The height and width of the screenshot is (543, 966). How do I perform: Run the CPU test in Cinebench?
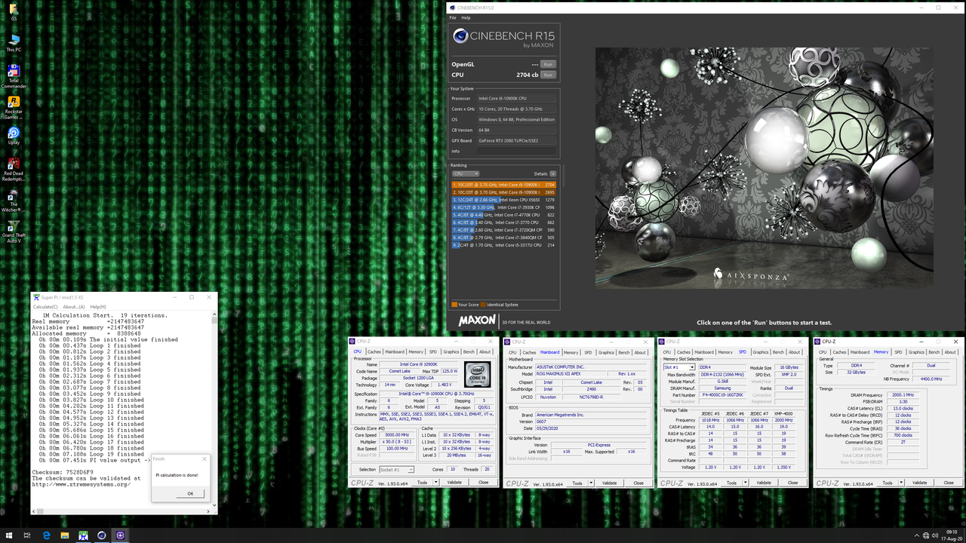[548, 75]
